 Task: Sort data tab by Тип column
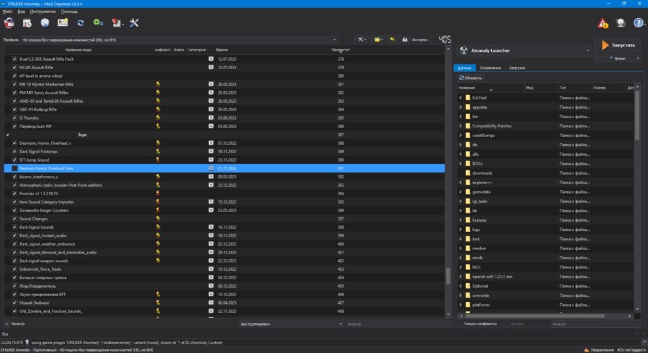tap(573, 88)
